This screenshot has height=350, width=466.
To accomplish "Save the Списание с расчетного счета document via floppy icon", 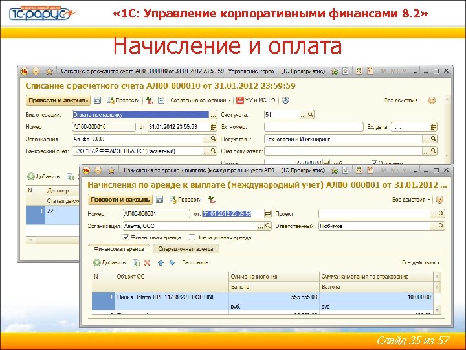I will [x=97, y=100].
